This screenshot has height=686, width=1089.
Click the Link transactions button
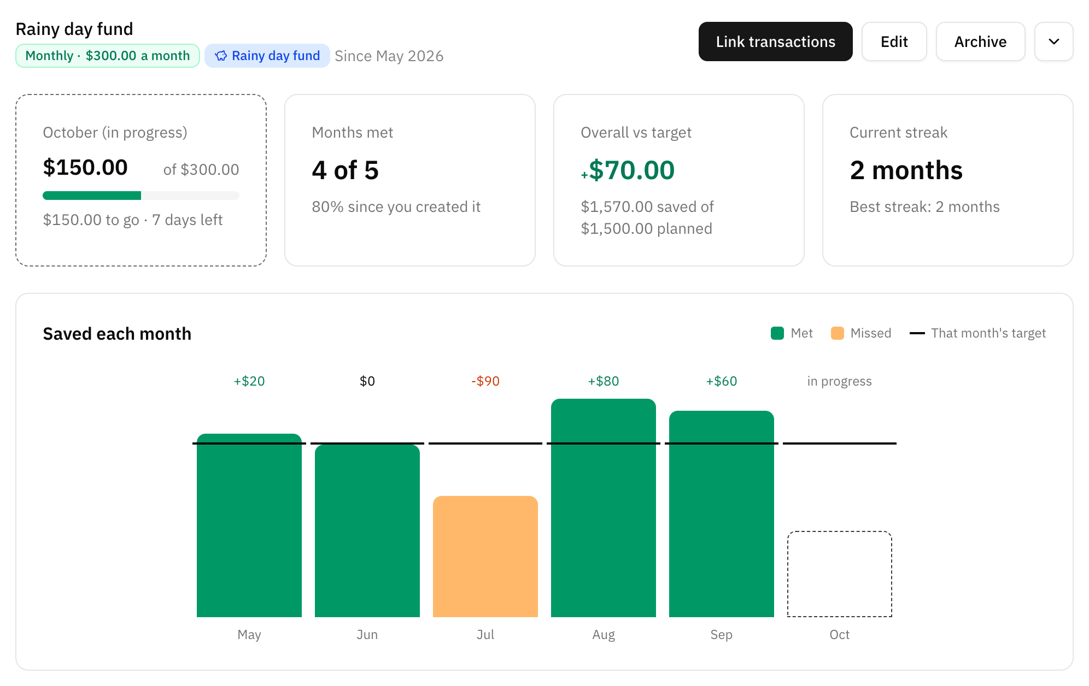(x=775, y=42)
